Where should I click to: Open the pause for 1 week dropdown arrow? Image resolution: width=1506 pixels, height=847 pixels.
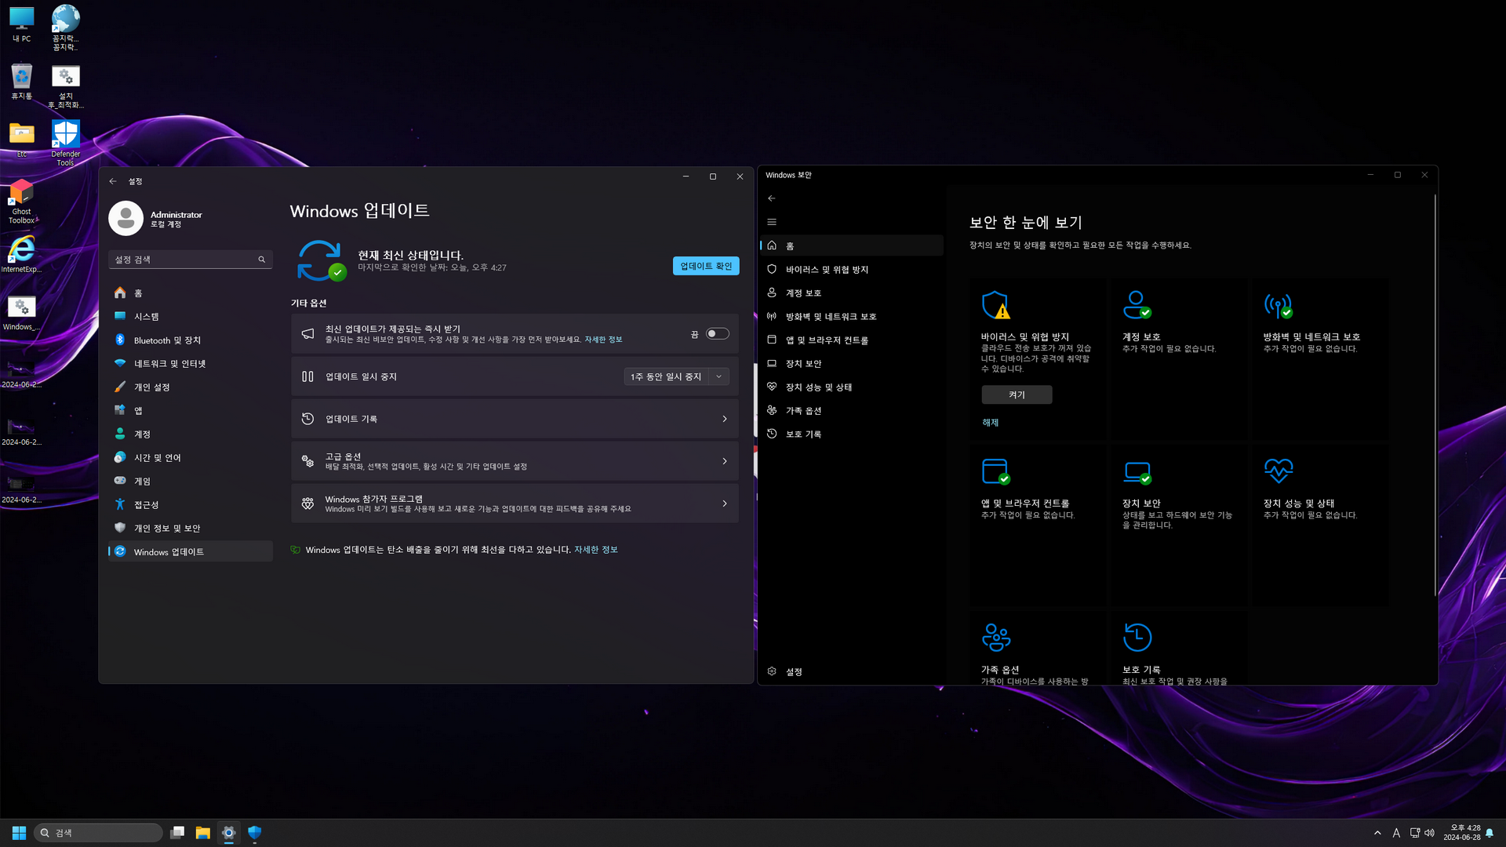718,376
